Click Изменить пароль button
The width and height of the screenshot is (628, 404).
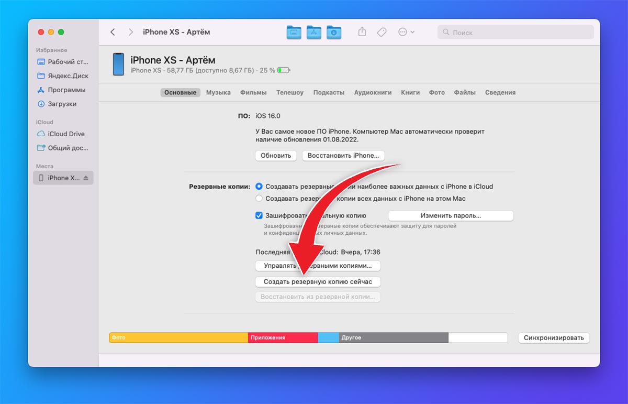point(451,216)
